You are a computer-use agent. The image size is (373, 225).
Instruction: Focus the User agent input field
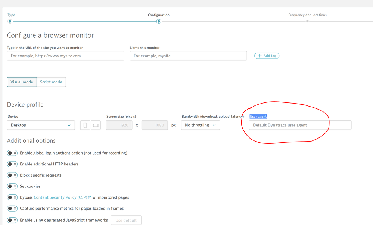300,125
